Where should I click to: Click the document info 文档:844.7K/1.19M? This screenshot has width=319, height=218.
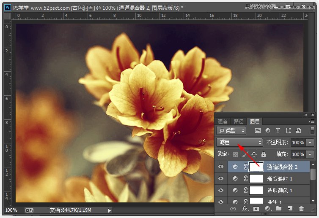pos(71,210)
